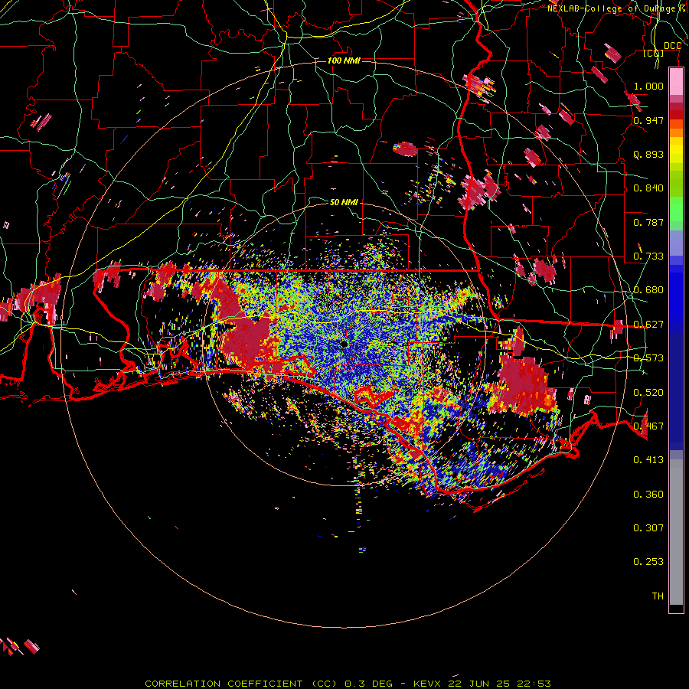Click the 50 NMI range ring label
Image resolution: width=689 pixels, height=689 pixels.
click(344, 202)
